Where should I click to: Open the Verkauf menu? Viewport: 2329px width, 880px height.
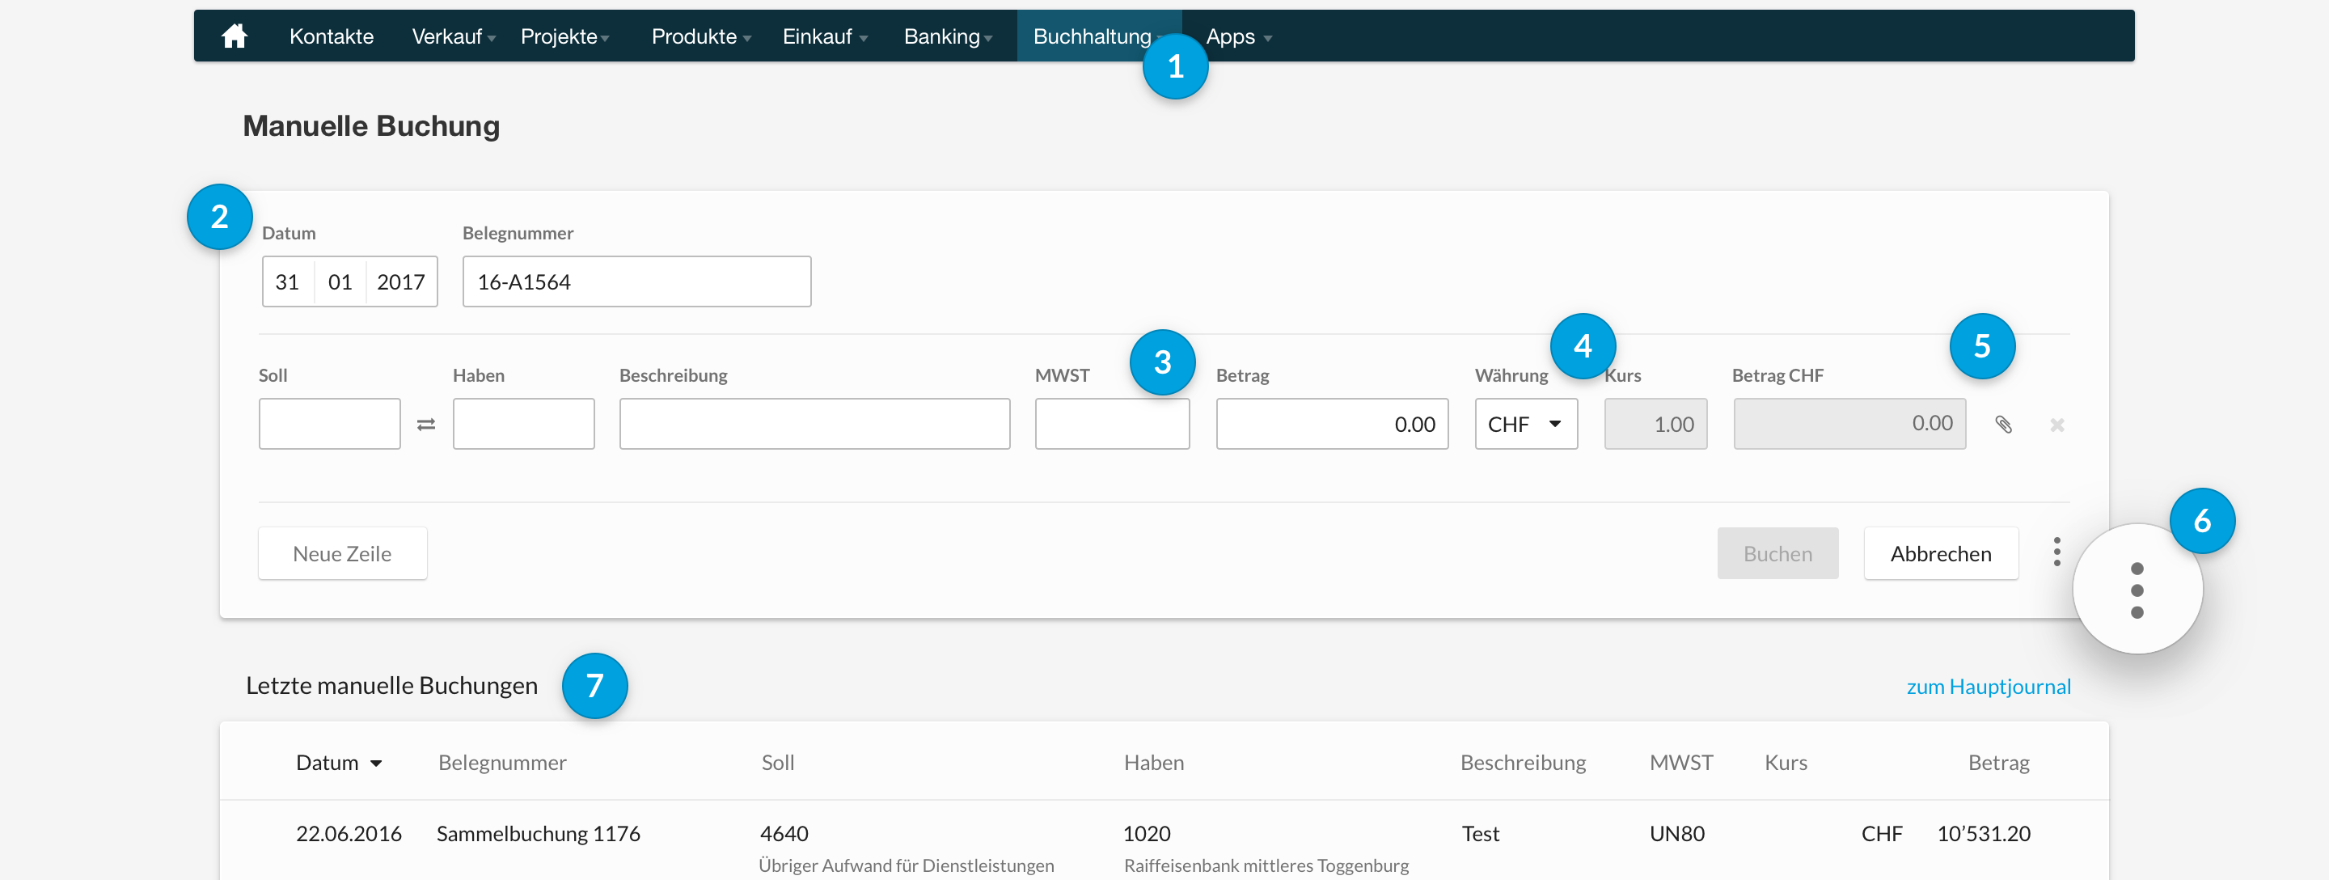pos(453,36)
